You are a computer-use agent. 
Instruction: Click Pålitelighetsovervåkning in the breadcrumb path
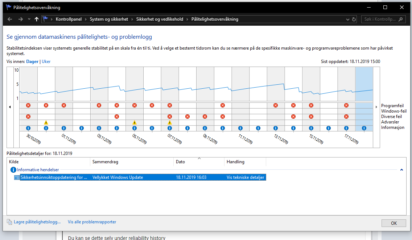215,19
